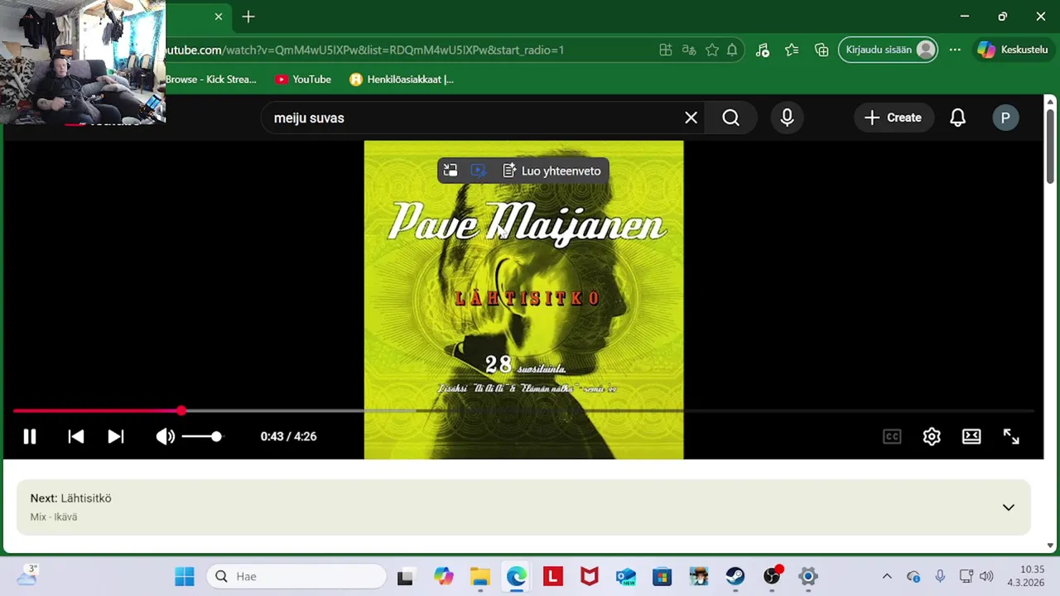Open Outlook from the taskbar
Screen dimensions: 1060x596
coord(626,576)
